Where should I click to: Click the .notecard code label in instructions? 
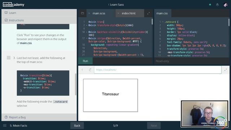click(x=60, y=102)
